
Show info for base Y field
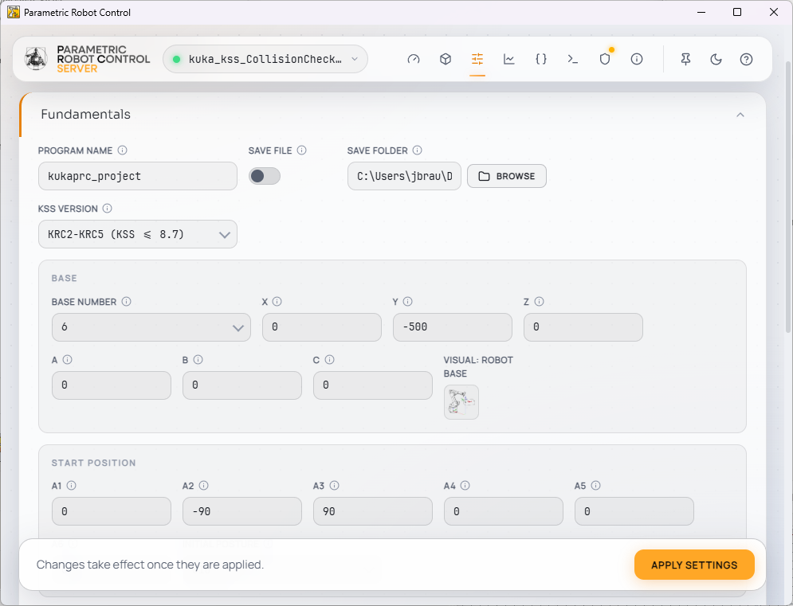(x=407, y=301)
